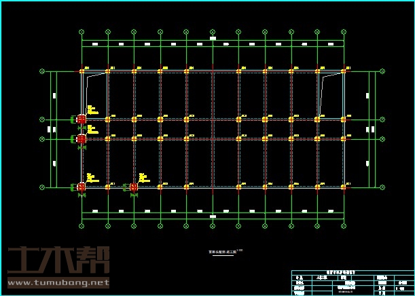The height and width of the screenshot is (296, 415).
Task: Select the uppermost axis bubble on left side
Action: point(42,71)
